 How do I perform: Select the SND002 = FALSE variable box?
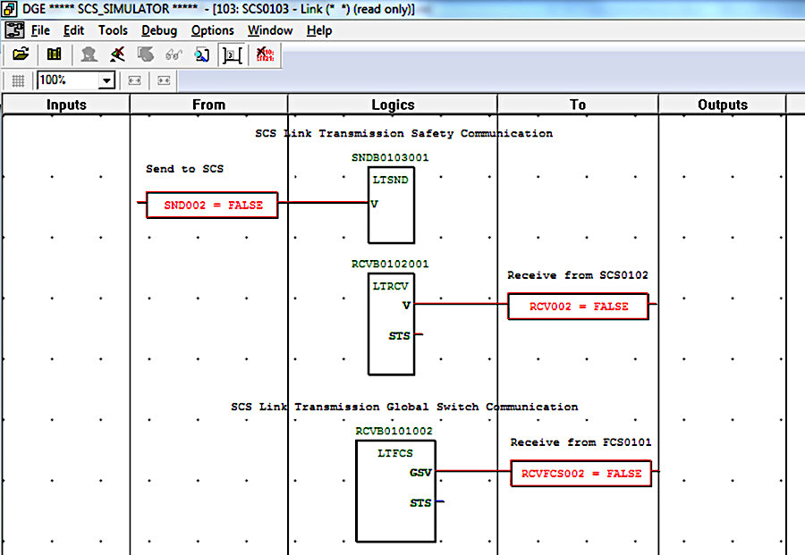pyautogui.click(x=212, y=206)
